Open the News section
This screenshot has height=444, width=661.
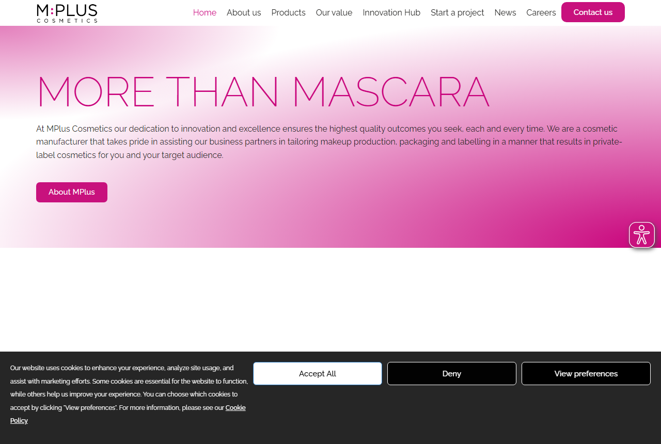pos(505,12)
